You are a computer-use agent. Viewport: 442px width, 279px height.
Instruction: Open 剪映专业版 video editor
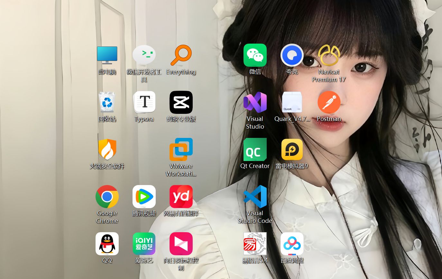(181, 102)
